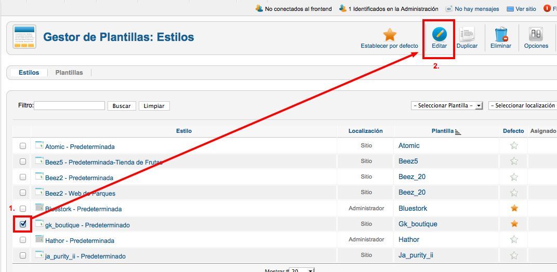Open the No hay mensajes link

coord(476,9)
